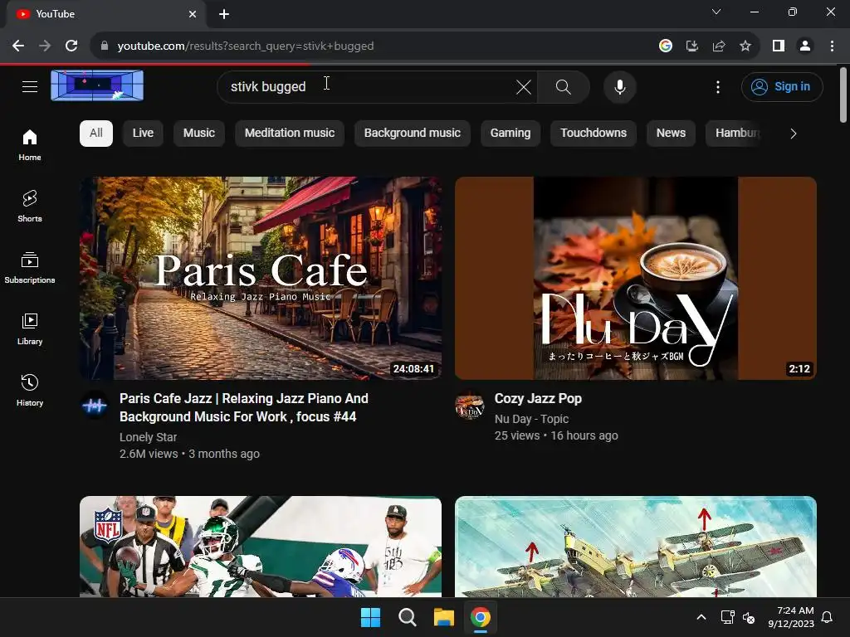Select the All filter chip
Screen dimensions: 850x637
click(x=96, y=134)
